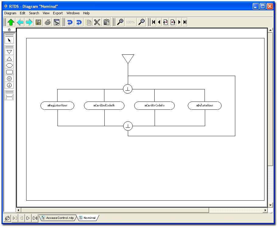This screenshot has width=280, height=228.
Task: Undo the last action
Action: (x=70, y=22)
